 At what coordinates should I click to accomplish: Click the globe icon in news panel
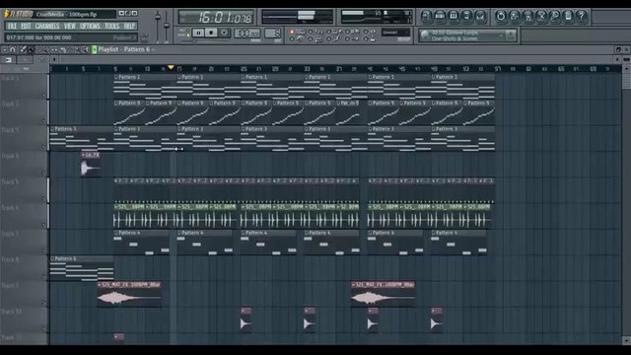[425, 35]
